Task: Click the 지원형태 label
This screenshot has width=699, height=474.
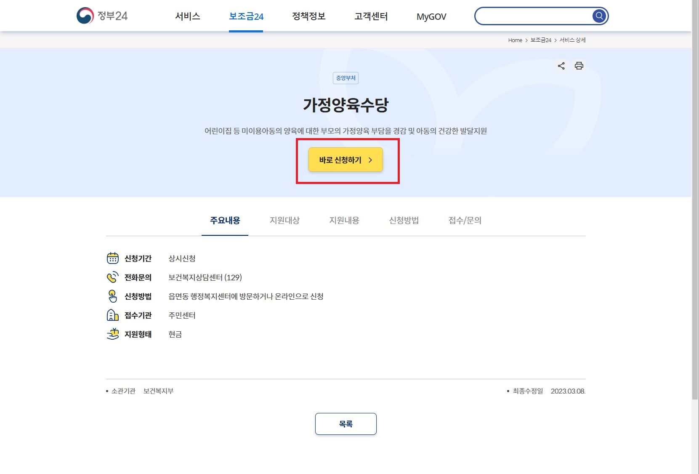Action: click(x=138, y=334)
